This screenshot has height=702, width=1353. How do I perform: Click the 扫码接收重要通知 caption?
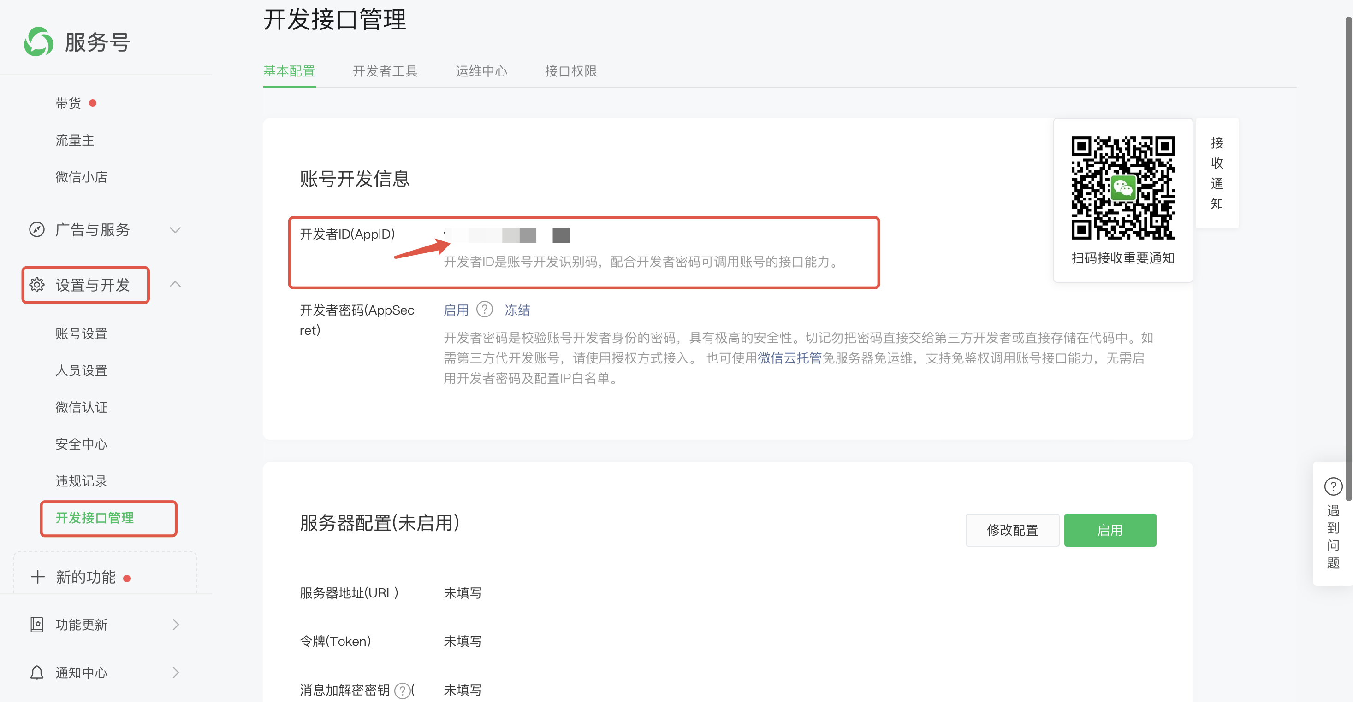pos(1123,258)
